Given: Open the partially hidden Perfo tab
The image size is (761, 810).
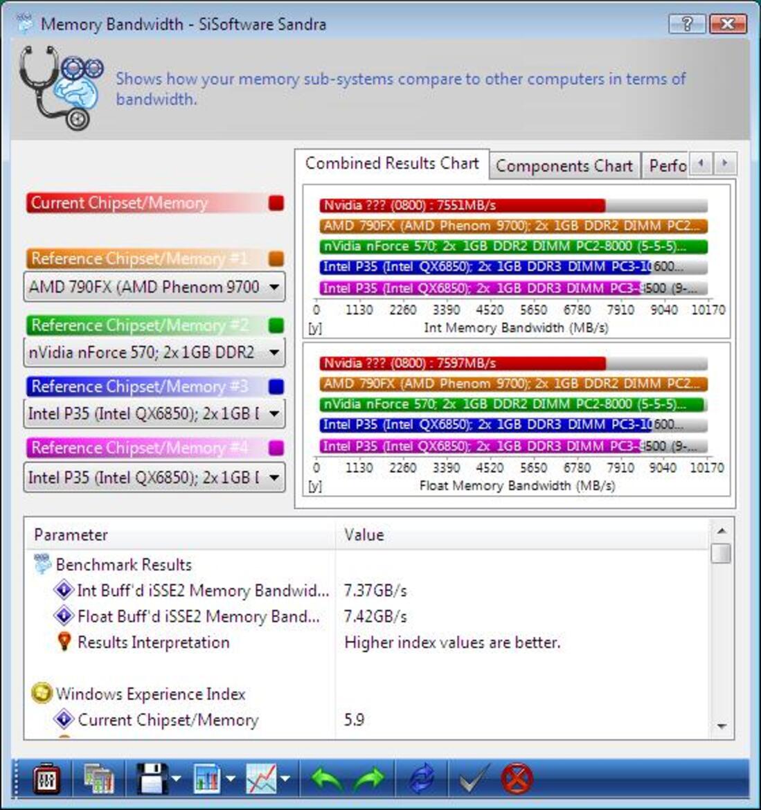Looking at the screenshot, I should point(666,166).
